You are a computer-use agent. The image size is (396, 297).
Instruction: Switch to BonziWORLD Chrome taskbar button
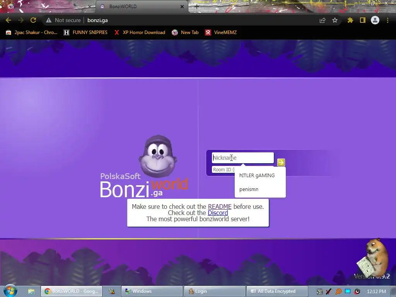click(x=72, y=291)
